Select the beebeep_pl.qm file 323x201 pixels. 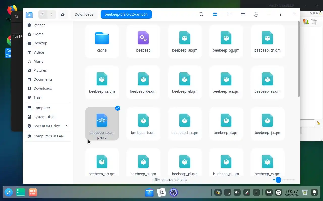(185, 162)
